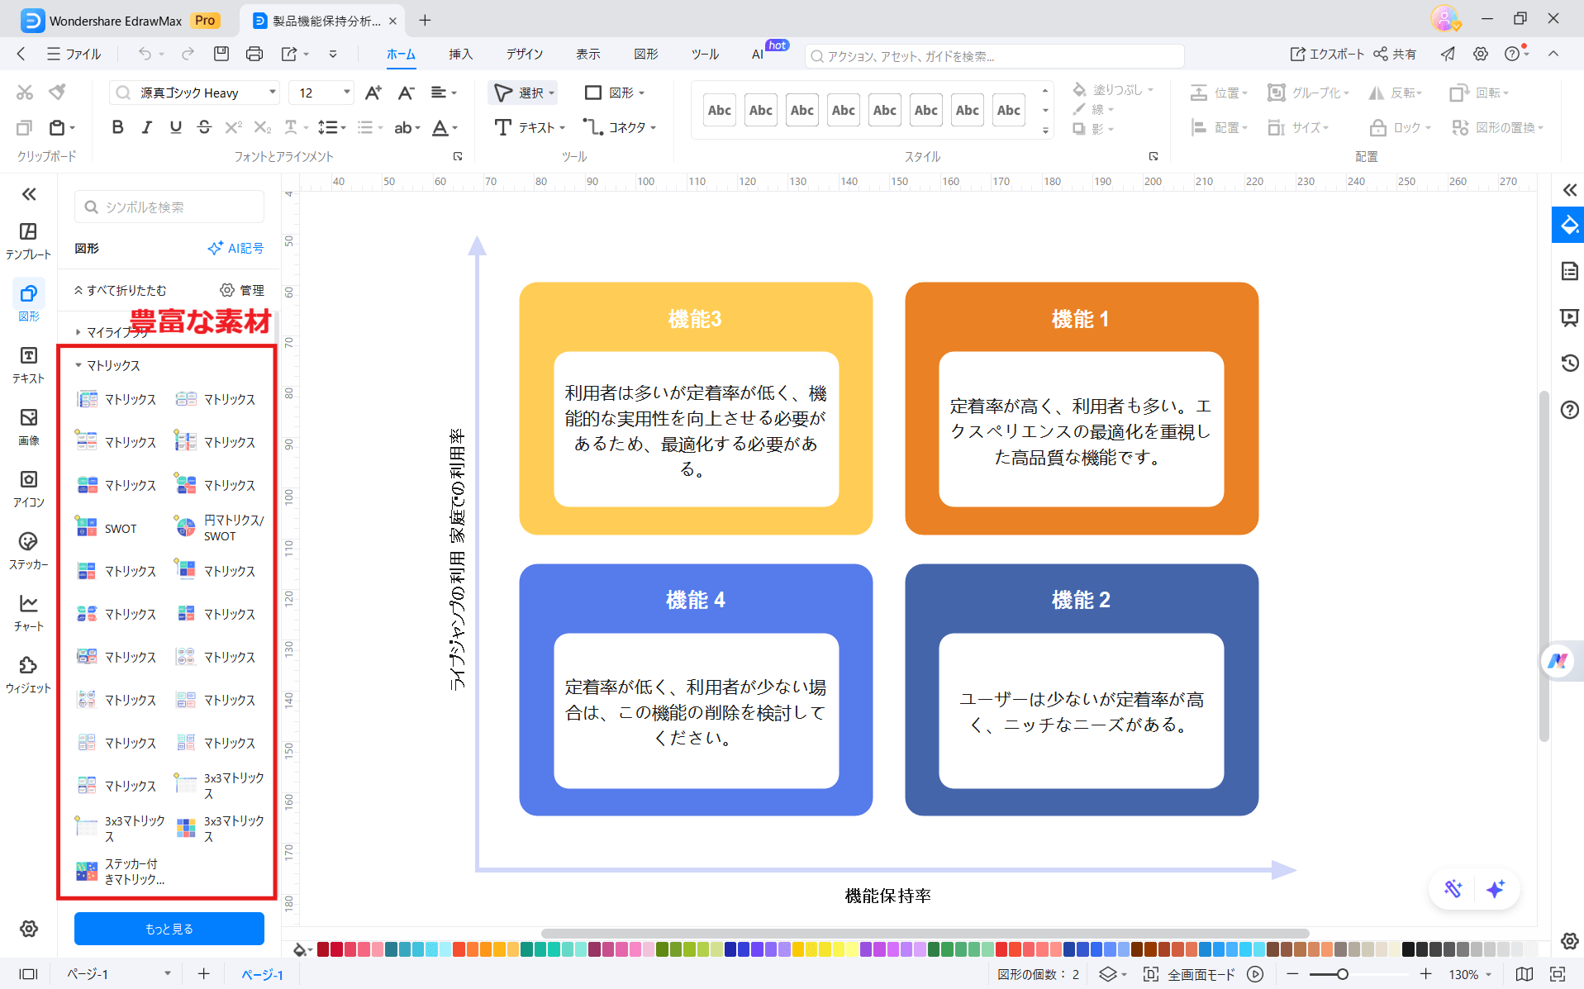1584x989 pixels.
Task: Toggle underline formatting
Action: click(175, 127)
